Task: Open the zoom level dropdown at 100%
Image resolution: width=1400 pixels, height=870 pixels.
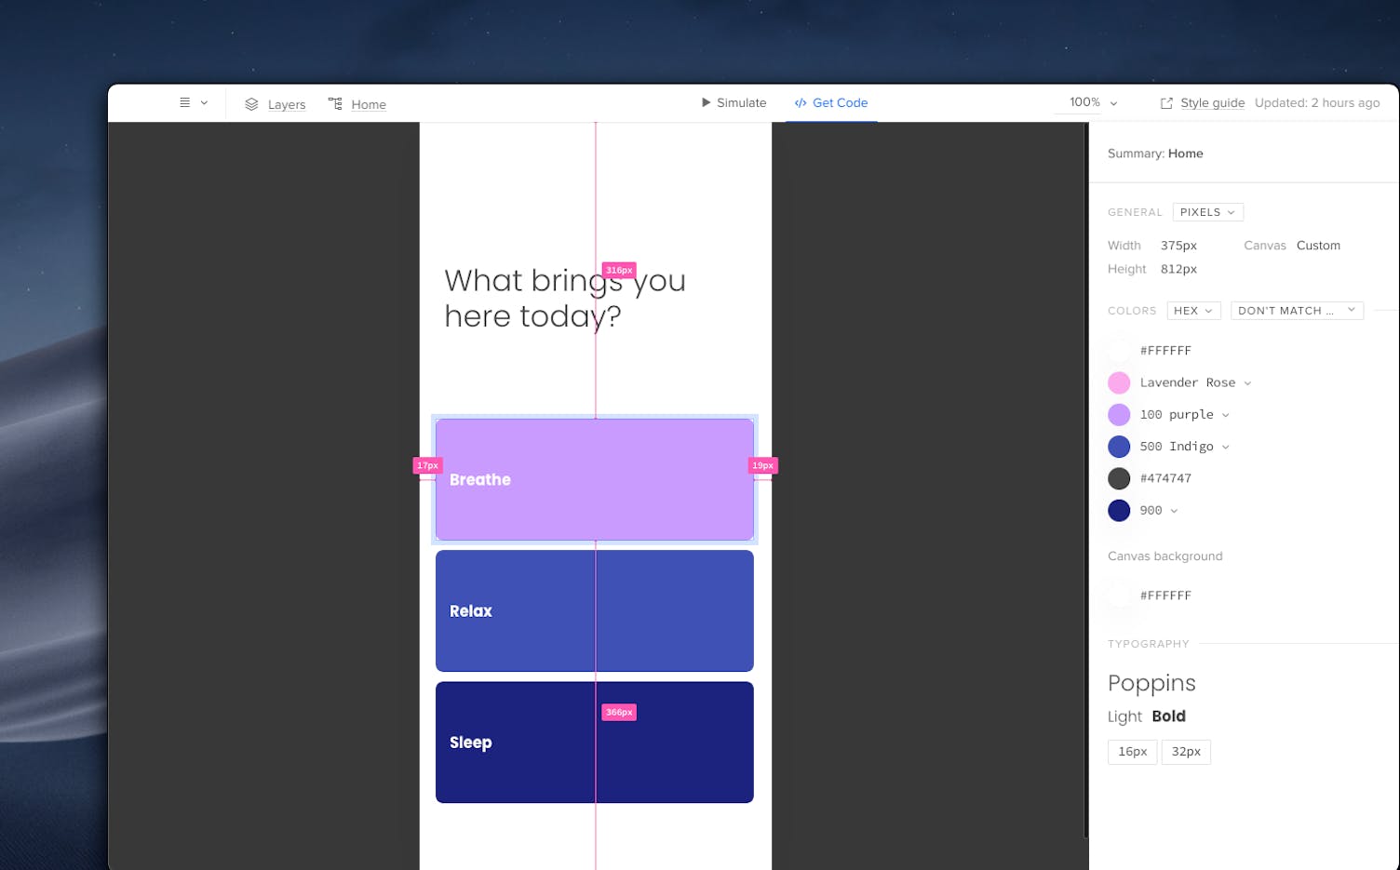Action: click(1114, 102)
